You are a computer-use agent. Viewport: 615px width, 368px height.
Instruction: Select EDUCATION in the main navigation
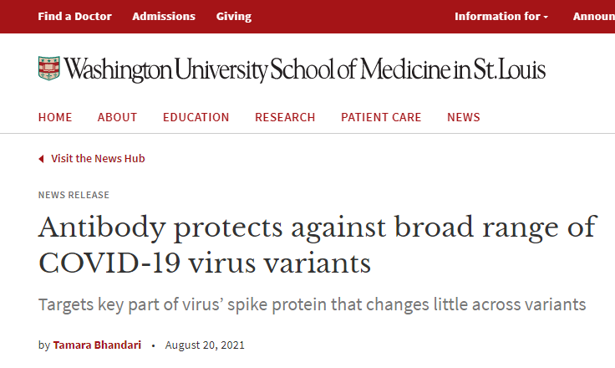coord(196,117)
